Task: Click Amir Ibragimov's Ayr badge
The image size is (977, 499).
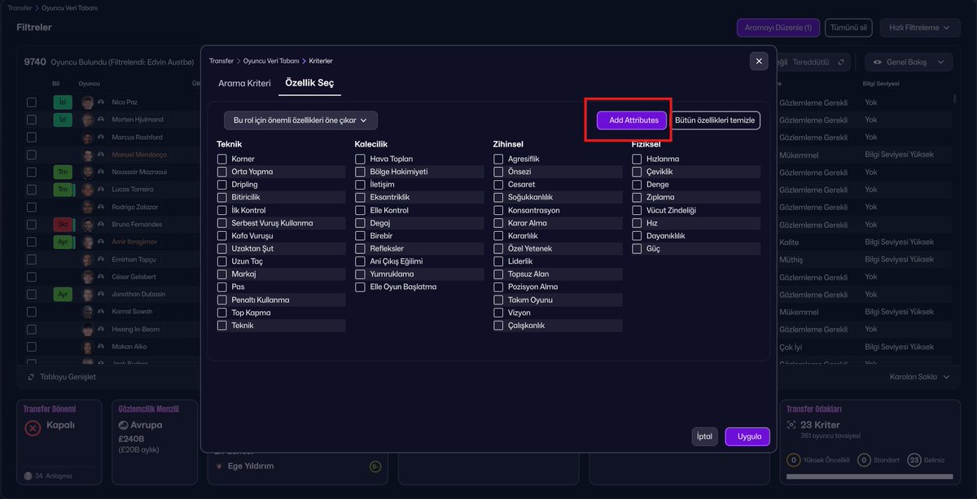Action: coord(62,242)
